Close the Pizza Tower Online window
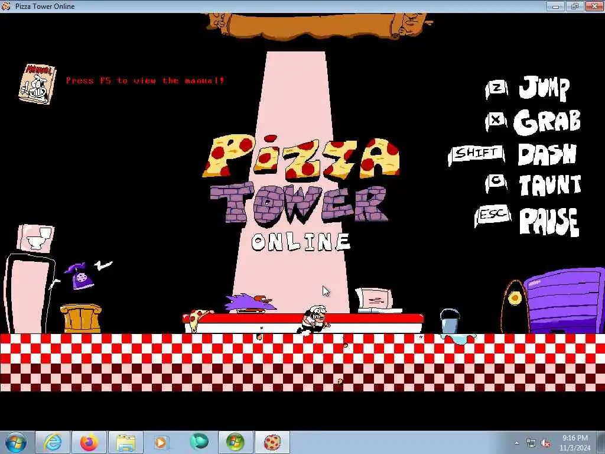 click(594, 6)
